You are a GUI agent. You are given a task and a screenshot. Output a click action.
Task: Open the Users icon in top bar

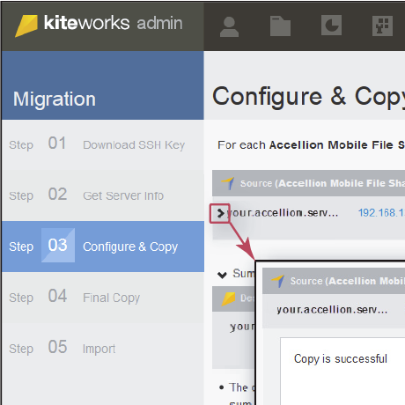click(x=229, y=26)
